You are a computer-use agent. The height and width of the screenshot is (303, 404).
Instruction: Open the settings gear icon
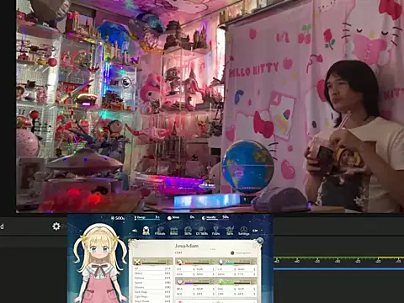pos(56,226)
